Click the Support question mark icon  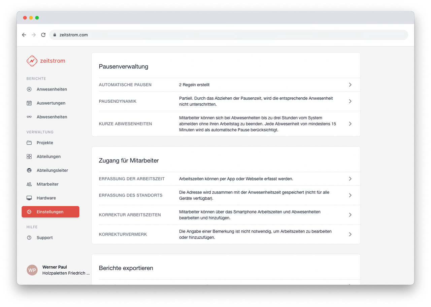29,238
